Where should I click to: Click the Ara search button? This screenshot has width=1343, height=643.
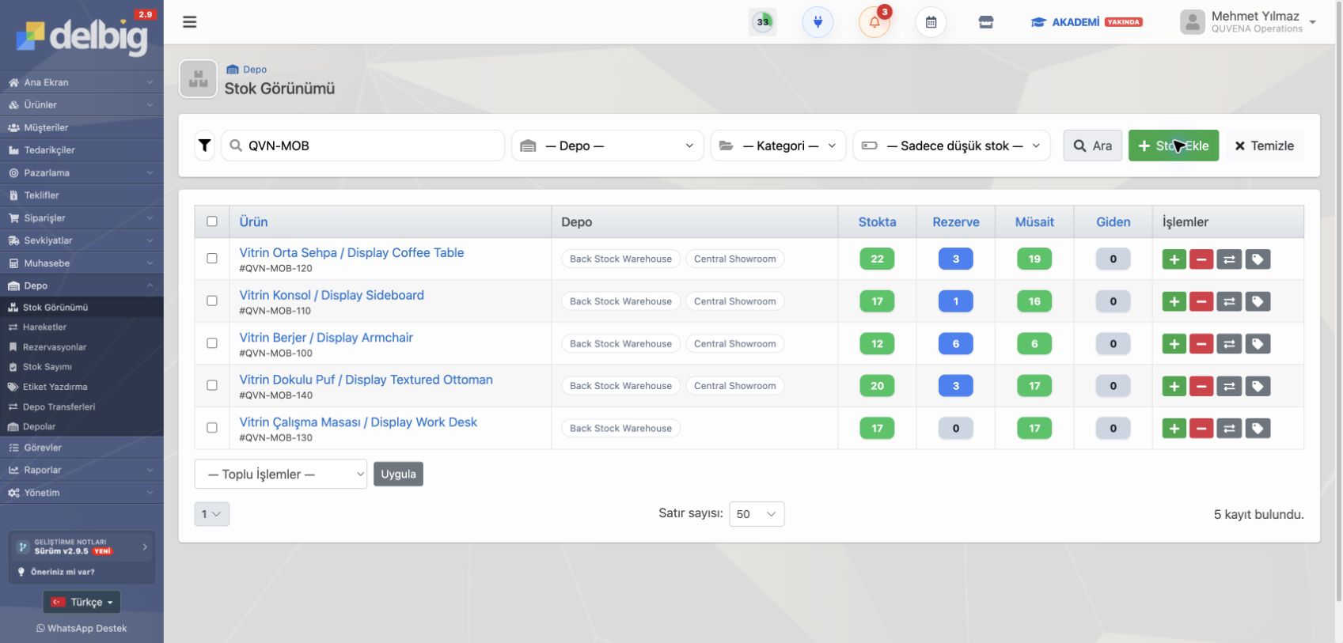(1093, 146)
